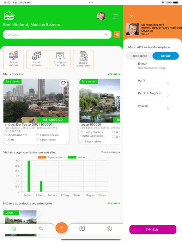The height and width of the screenshot is (242, 182).
Task: Click the Sair logout button
Action: (153, 229)
